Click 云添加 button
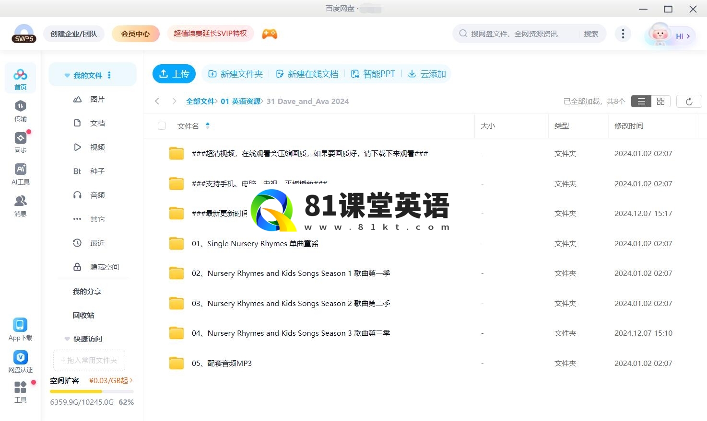This screenshot has height=421, width=707. coord(427,74)
